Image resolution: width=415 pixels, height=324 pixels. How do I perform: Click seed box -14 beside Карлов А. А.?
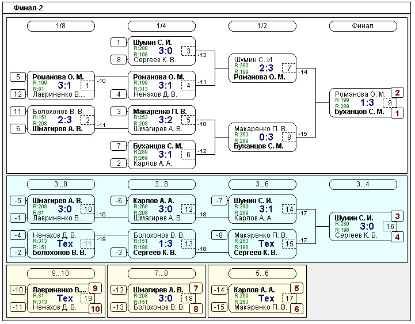[218, 290]
